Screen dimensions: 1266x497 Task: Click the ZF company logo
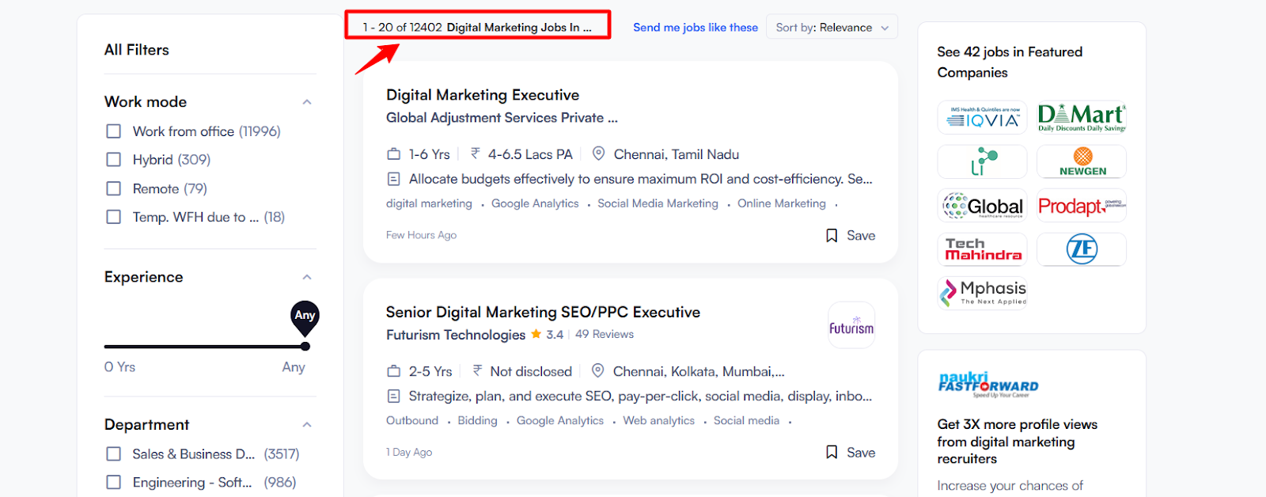pyautogui.click(x=1082, y=249)
